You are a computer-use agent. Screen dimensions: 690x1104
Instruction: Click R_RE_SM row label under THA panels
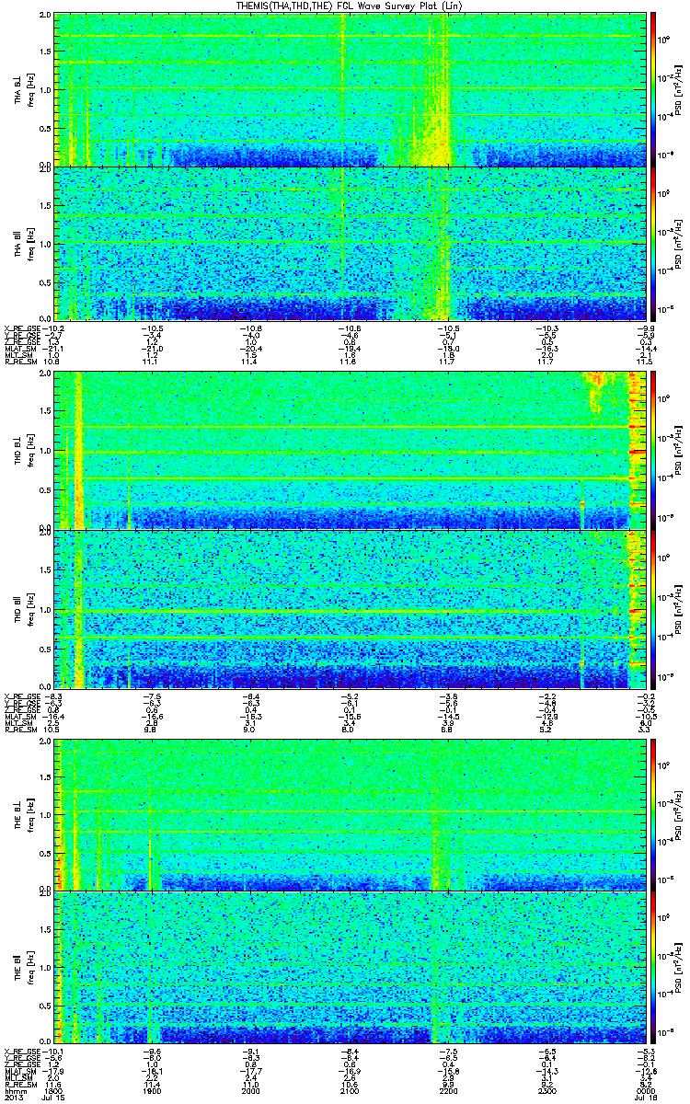click(21, 362)
